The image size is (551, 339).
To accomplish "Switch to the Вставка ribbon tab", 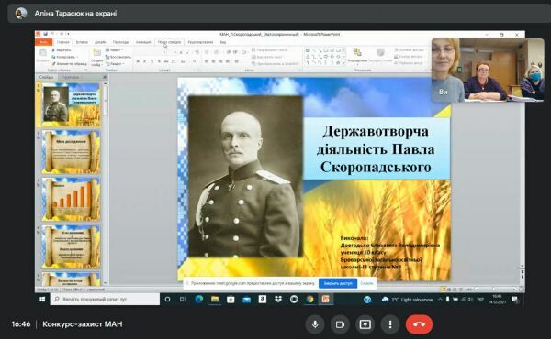I will (82, 42).
